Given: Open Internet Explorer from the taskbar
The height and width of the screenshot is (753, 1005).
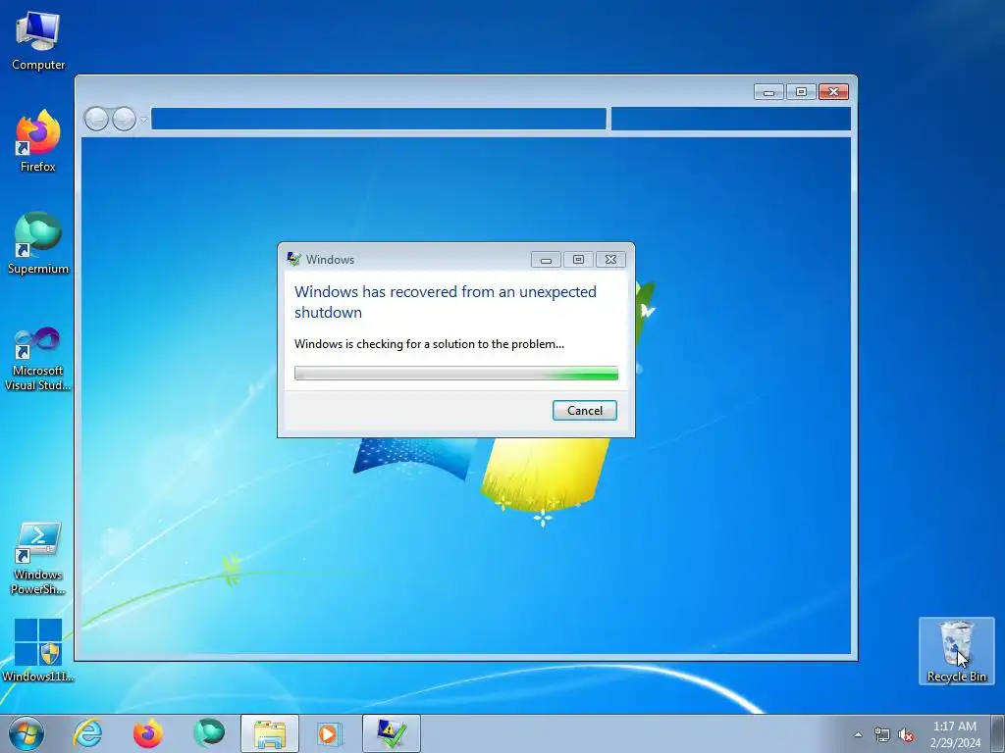Looking at the screenshot, I should [x=87, y=733].
